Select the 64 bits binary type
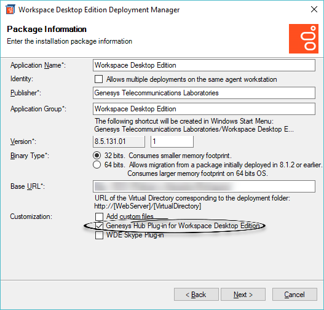The height and width of the screenshot is (310, 324). 97,165
